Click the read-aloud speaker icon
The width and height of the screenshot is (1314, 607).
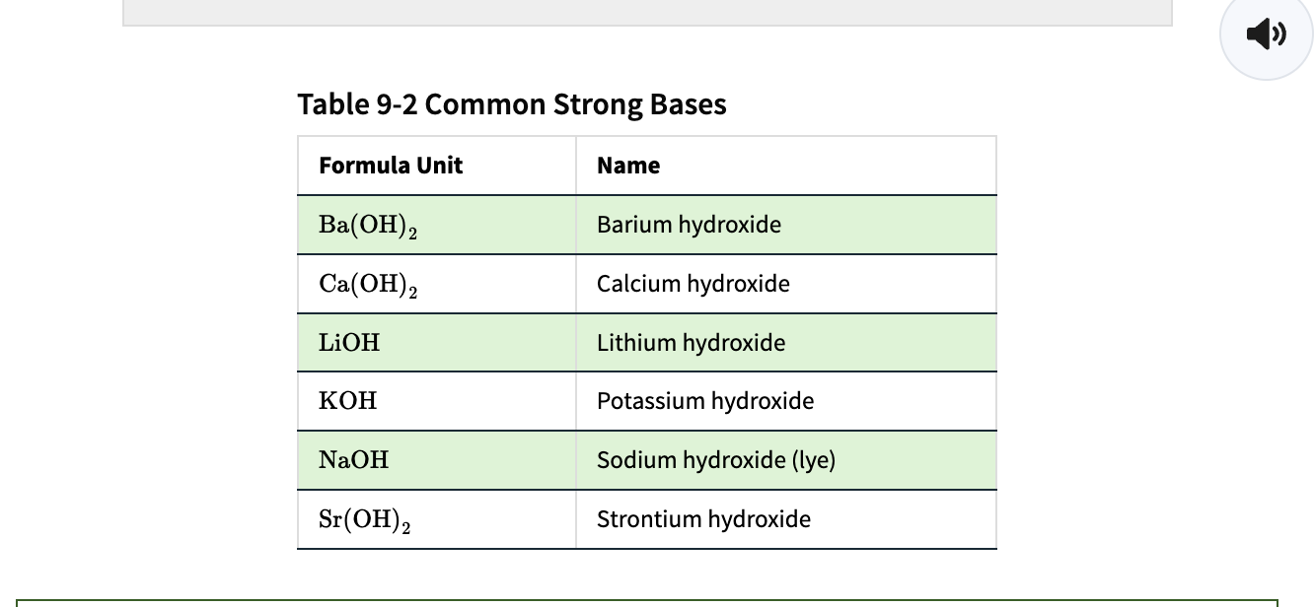[1266, 34]
